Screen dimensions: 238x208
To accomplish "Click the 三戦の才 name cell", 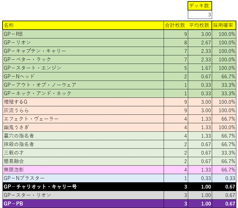I will click(83, 153).
